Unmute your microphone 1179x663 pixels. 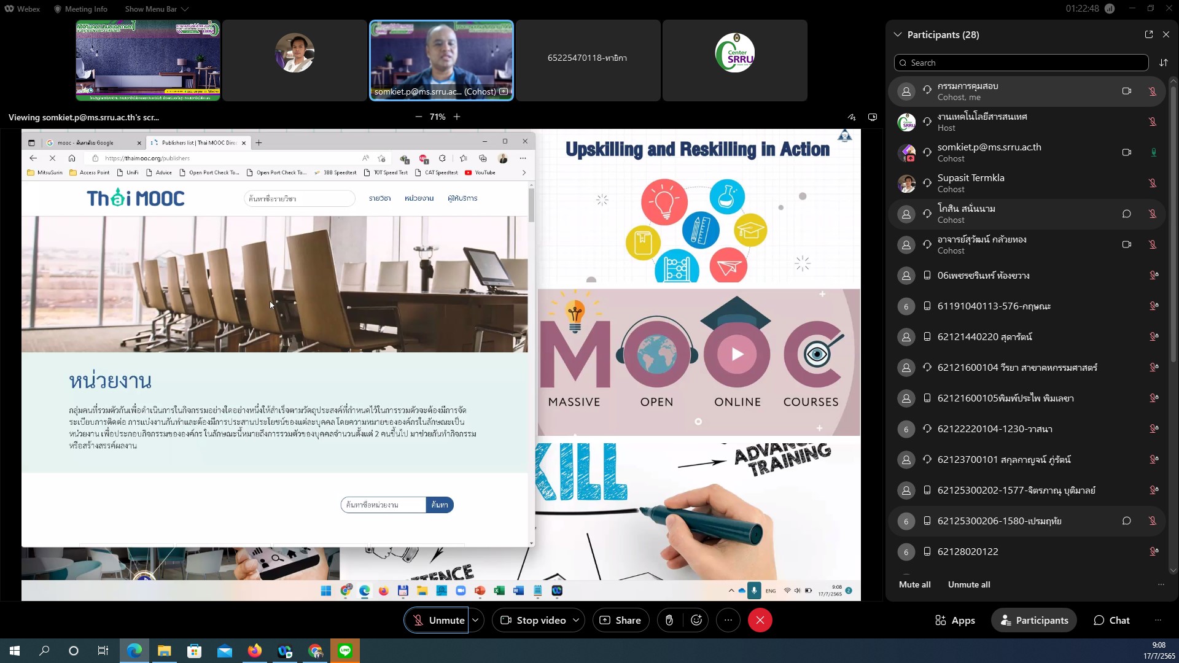point(437,620)
